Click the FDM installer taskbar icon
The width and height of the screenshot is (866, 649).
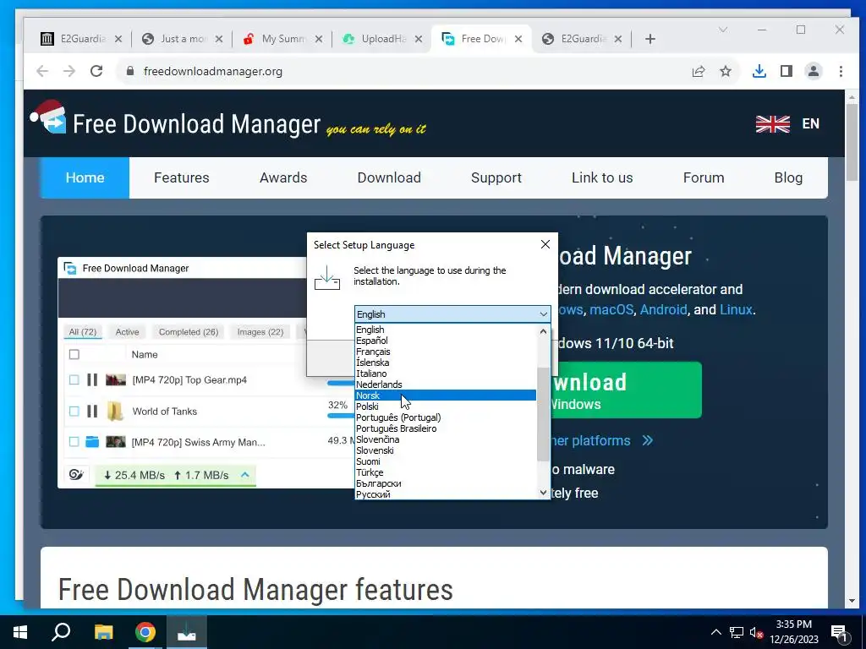187,632
